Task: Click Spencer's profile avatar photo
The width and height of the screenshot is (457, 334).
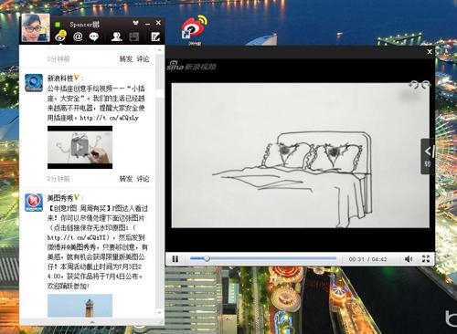Action: 36,27
